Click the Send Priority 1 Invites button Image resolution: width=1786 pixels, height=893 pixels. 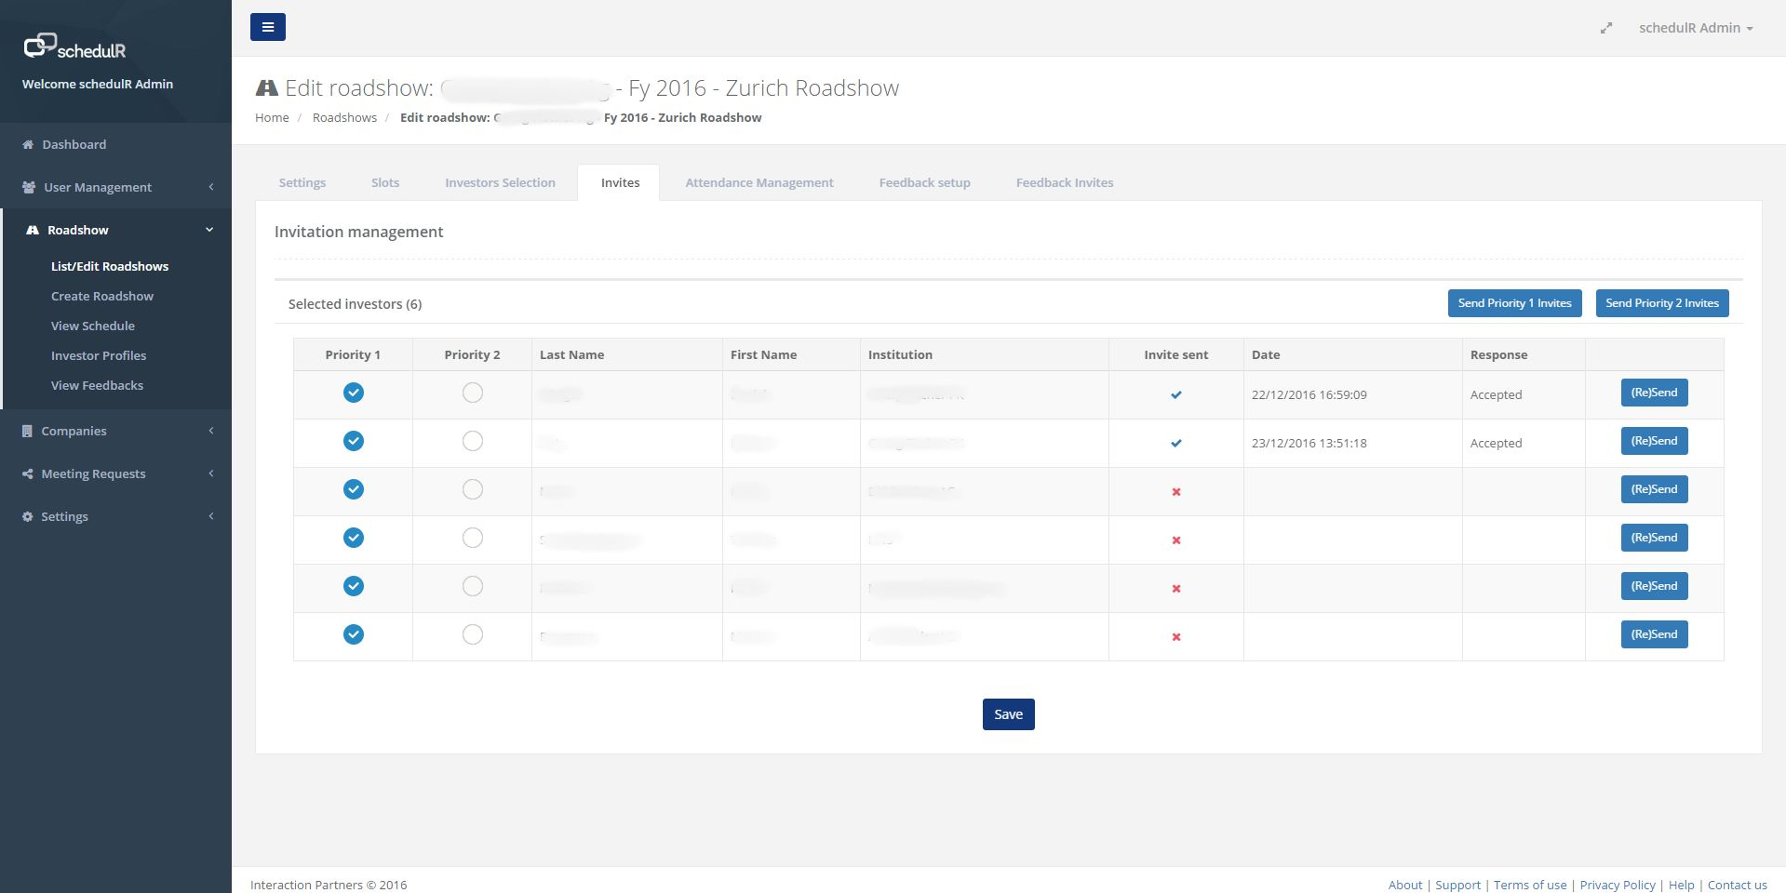point(1513,302)
